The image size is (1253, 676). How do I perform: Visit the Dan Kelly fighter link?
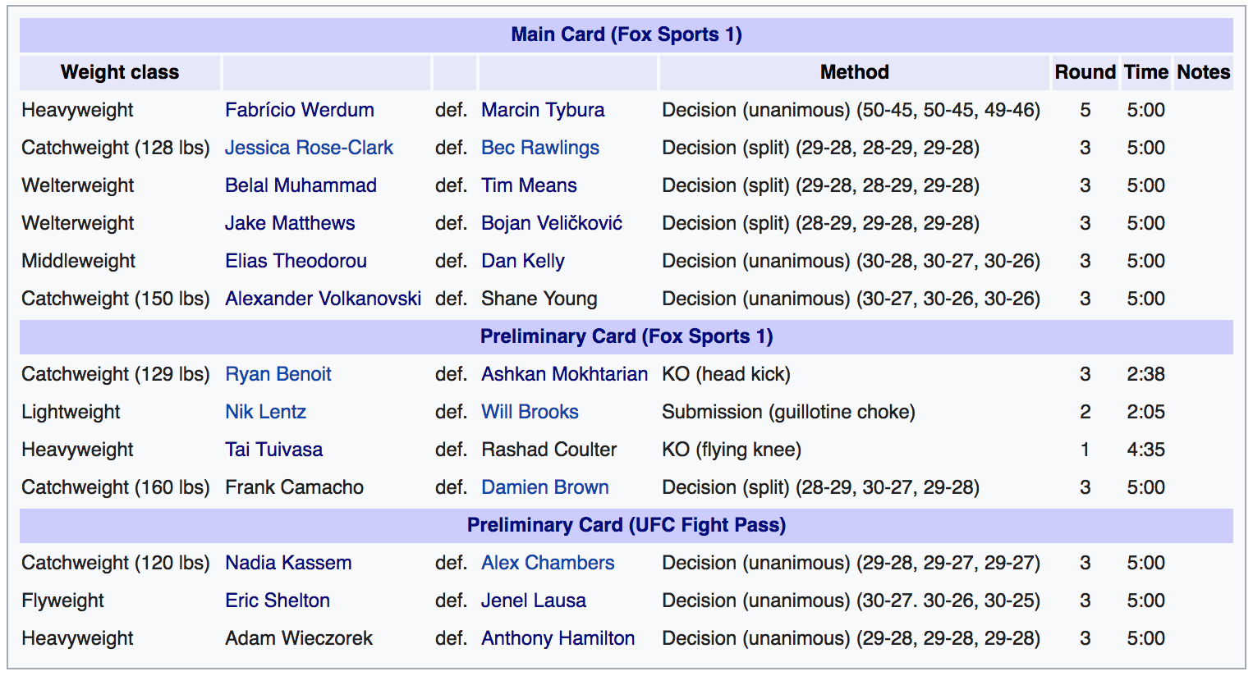pyautogui.click(x=523, y=261)
